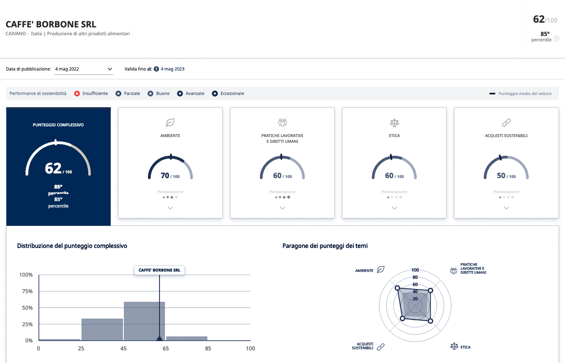The height and width of the screenshot is (363, 565).
Task: Click the Produzione di altri prodotti alimentari text
Action: tap(88, 34)
